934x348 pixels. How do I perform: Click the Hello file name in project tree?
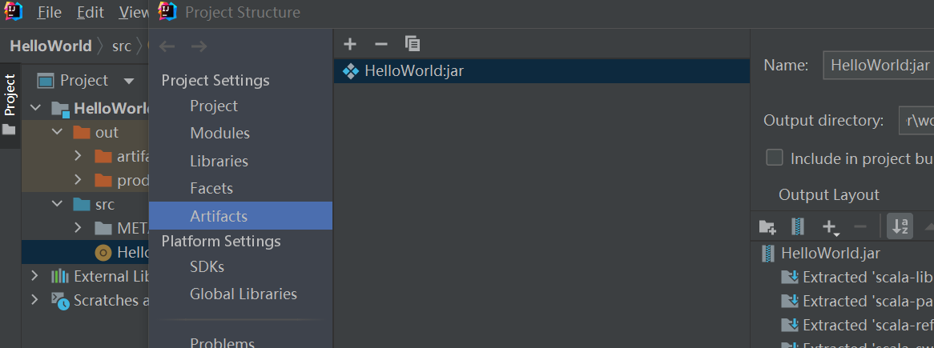[x=132, y=252]
